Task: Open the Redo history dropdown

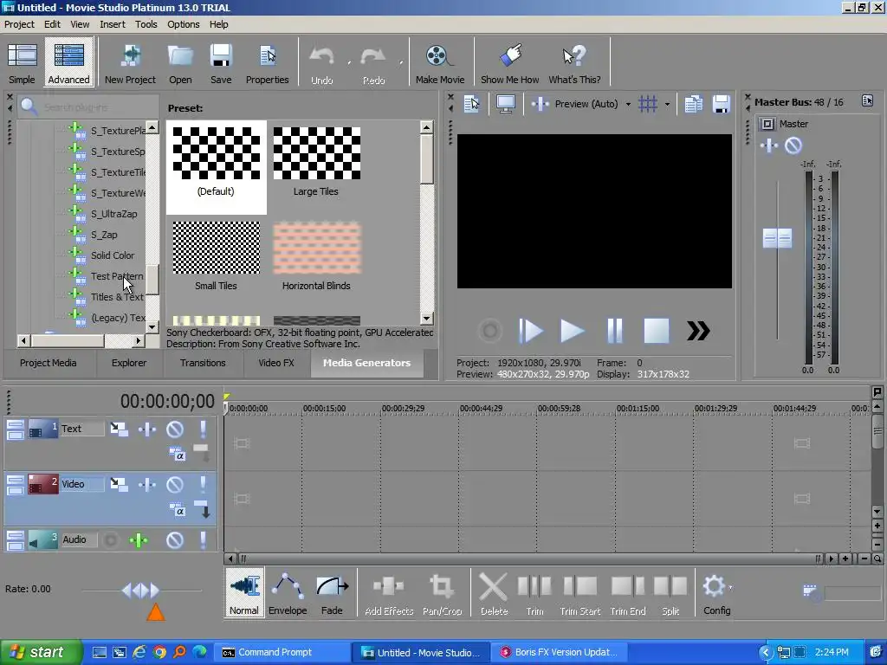Action: click(x=400, y=62)
